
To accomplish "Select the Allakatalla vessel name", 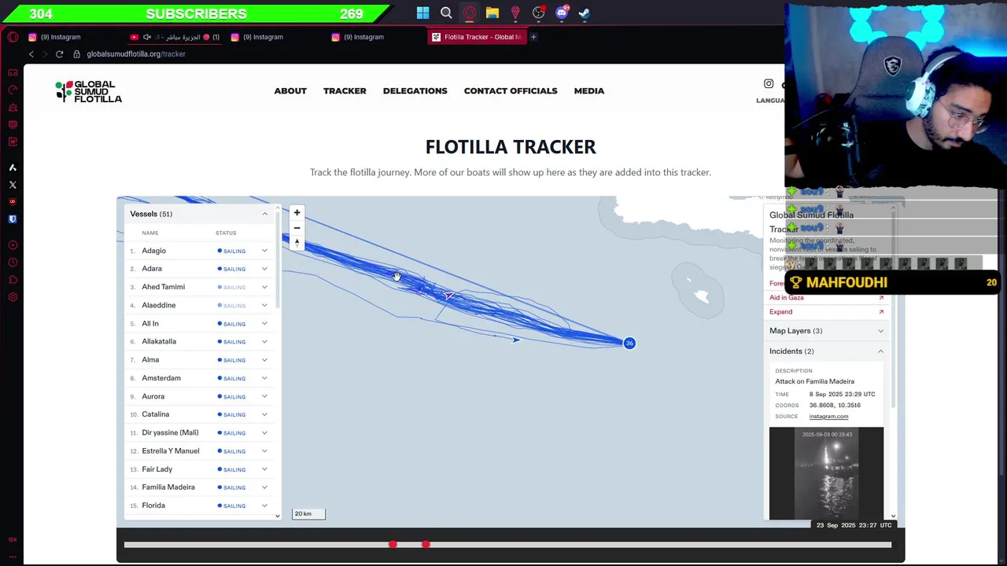I will (x=159, y=341).
